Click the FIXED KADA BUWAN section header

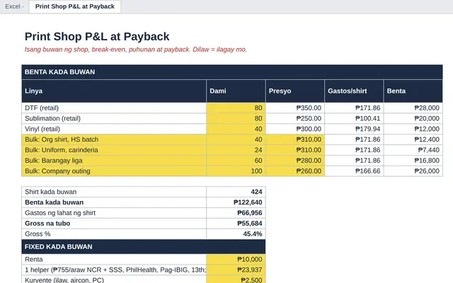coord(143,247)
